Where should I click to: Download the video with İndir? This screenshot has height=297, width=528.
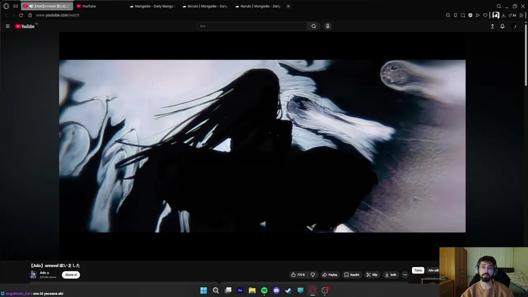pyautogui.click(x=391, y=275)
